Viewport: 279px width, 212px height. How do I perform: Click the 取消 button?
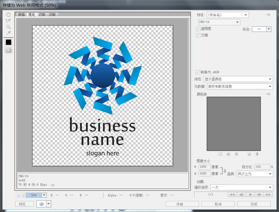tap(218, 204)
